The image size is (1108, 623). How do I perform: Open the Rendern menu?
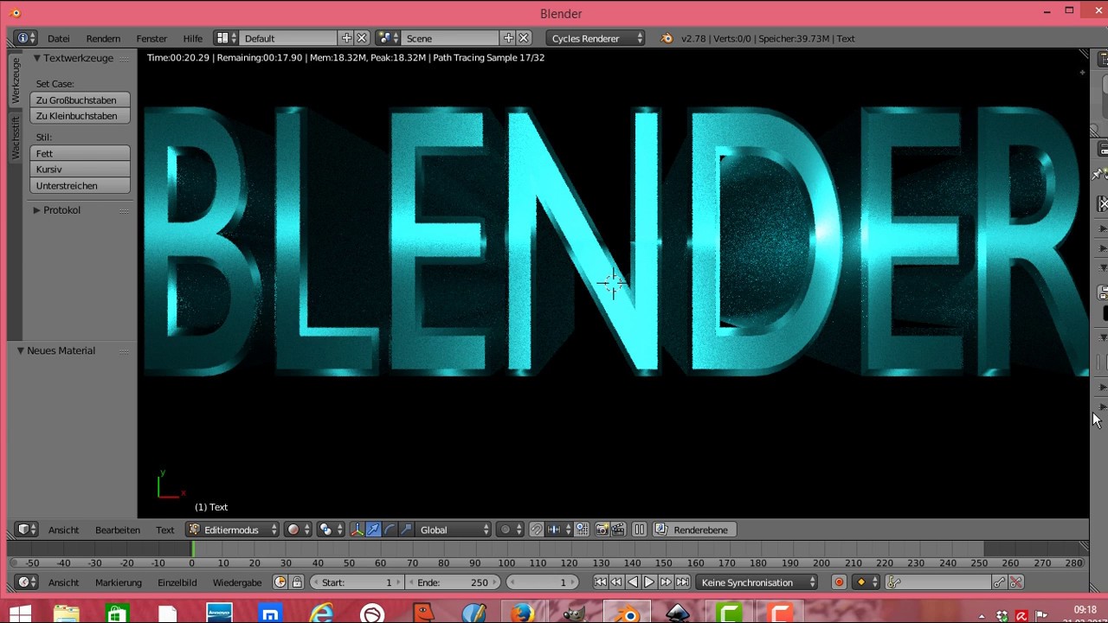point(103,38)
